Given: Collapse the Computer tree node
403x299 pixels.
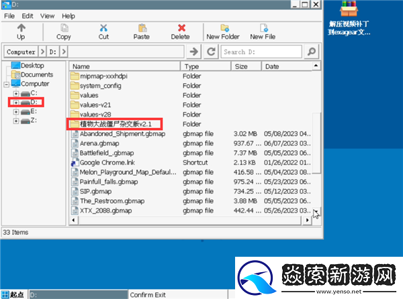Looking at the screenshot, I should point(7,84).
